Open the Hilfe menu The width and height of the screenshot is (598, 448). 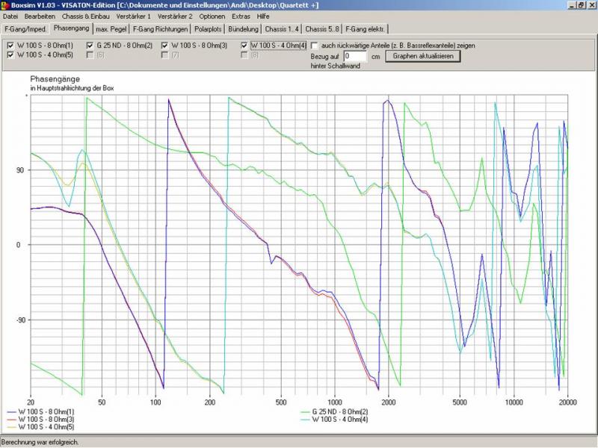(x=263, y=16)
